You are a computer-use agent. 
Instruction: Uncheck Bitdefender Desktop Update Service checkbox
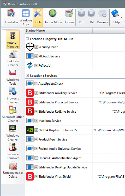pyautogui.click(x=36, y=167)
